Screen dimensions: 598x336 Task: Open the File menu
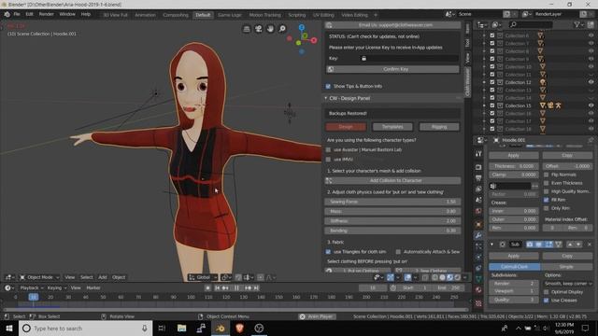point(17,14)
